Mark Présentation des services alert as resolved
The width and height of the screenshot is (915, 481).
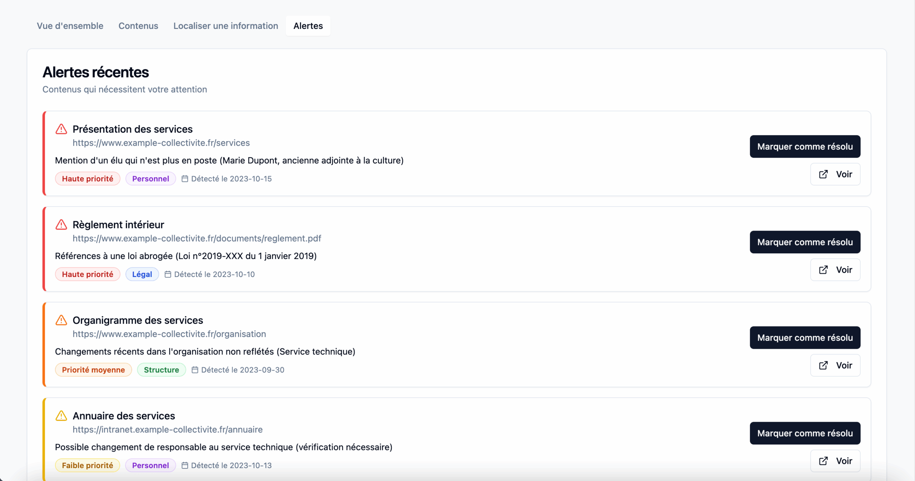point(805,147)
